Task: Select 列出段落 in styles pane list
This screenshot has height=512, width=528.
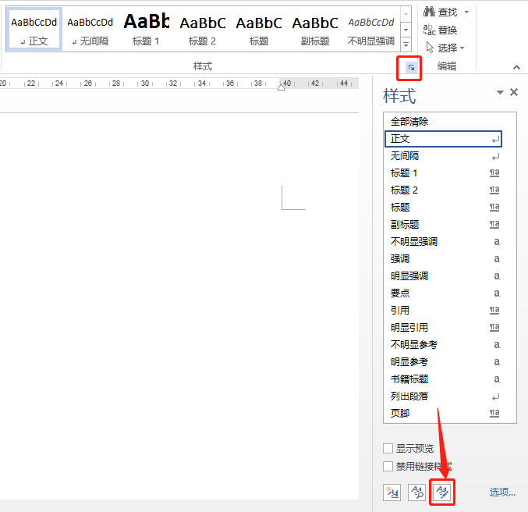Action: click(x=443, y=396)
